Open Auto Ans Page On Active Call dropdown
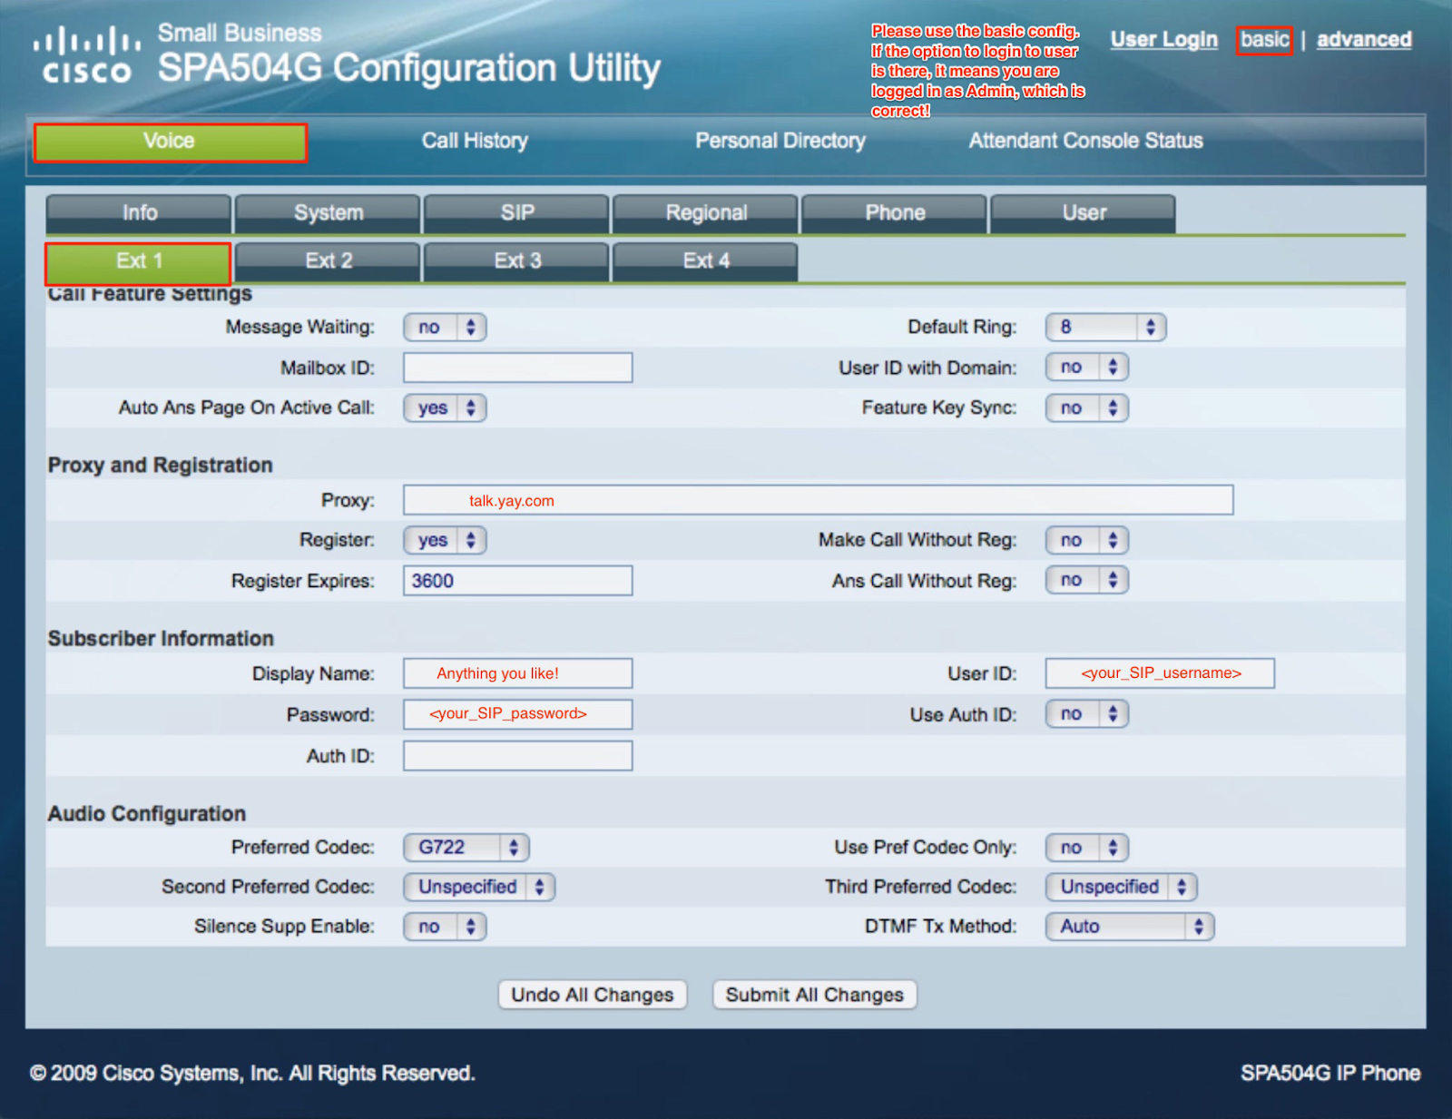This screenshot has height=1119, width=1452. pos(445,408)
